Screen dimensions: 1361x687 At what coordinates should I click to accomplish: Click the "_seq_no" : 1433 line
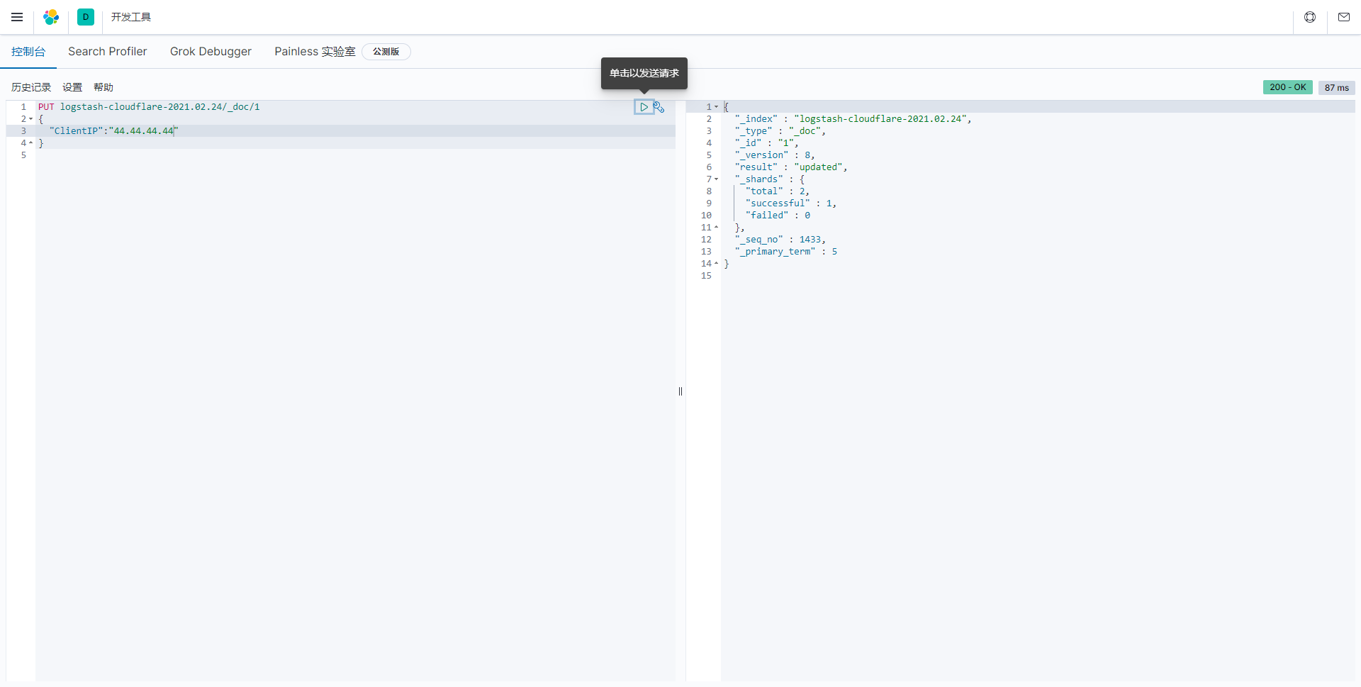[x=780, y=240]
